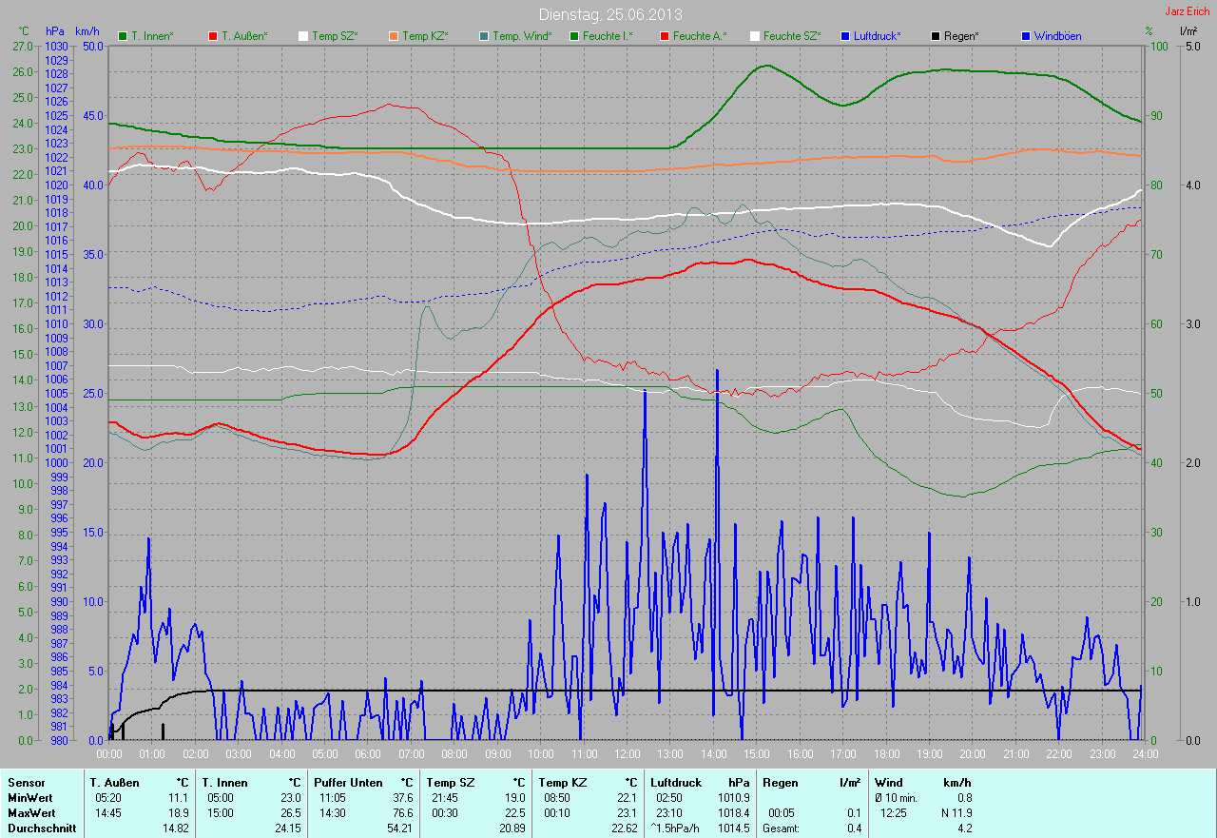Click the teal Temp. Wind legend swatch
Viewport: 1217px width, 838px height.
[x=483, y=36]
